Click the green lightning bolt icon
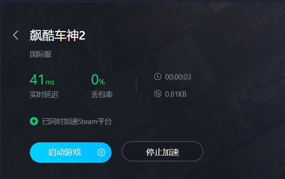 tap(34, 121)
